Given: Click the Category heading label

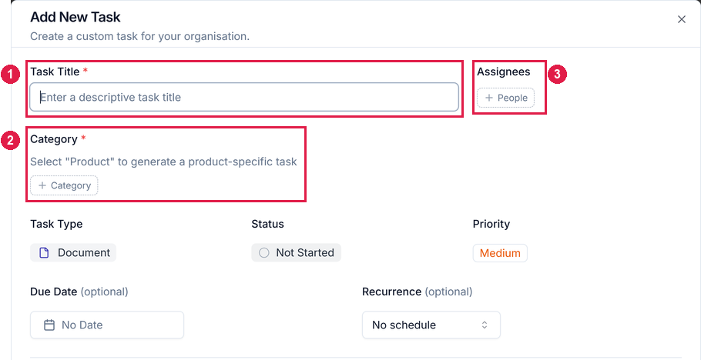Looking at the screenshot, I should (x=54, y=139).
